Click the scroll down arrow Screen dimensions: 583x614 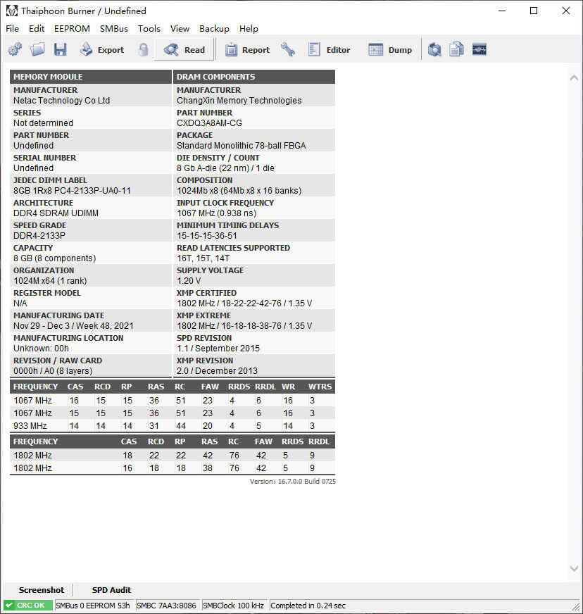pos(574,568)
